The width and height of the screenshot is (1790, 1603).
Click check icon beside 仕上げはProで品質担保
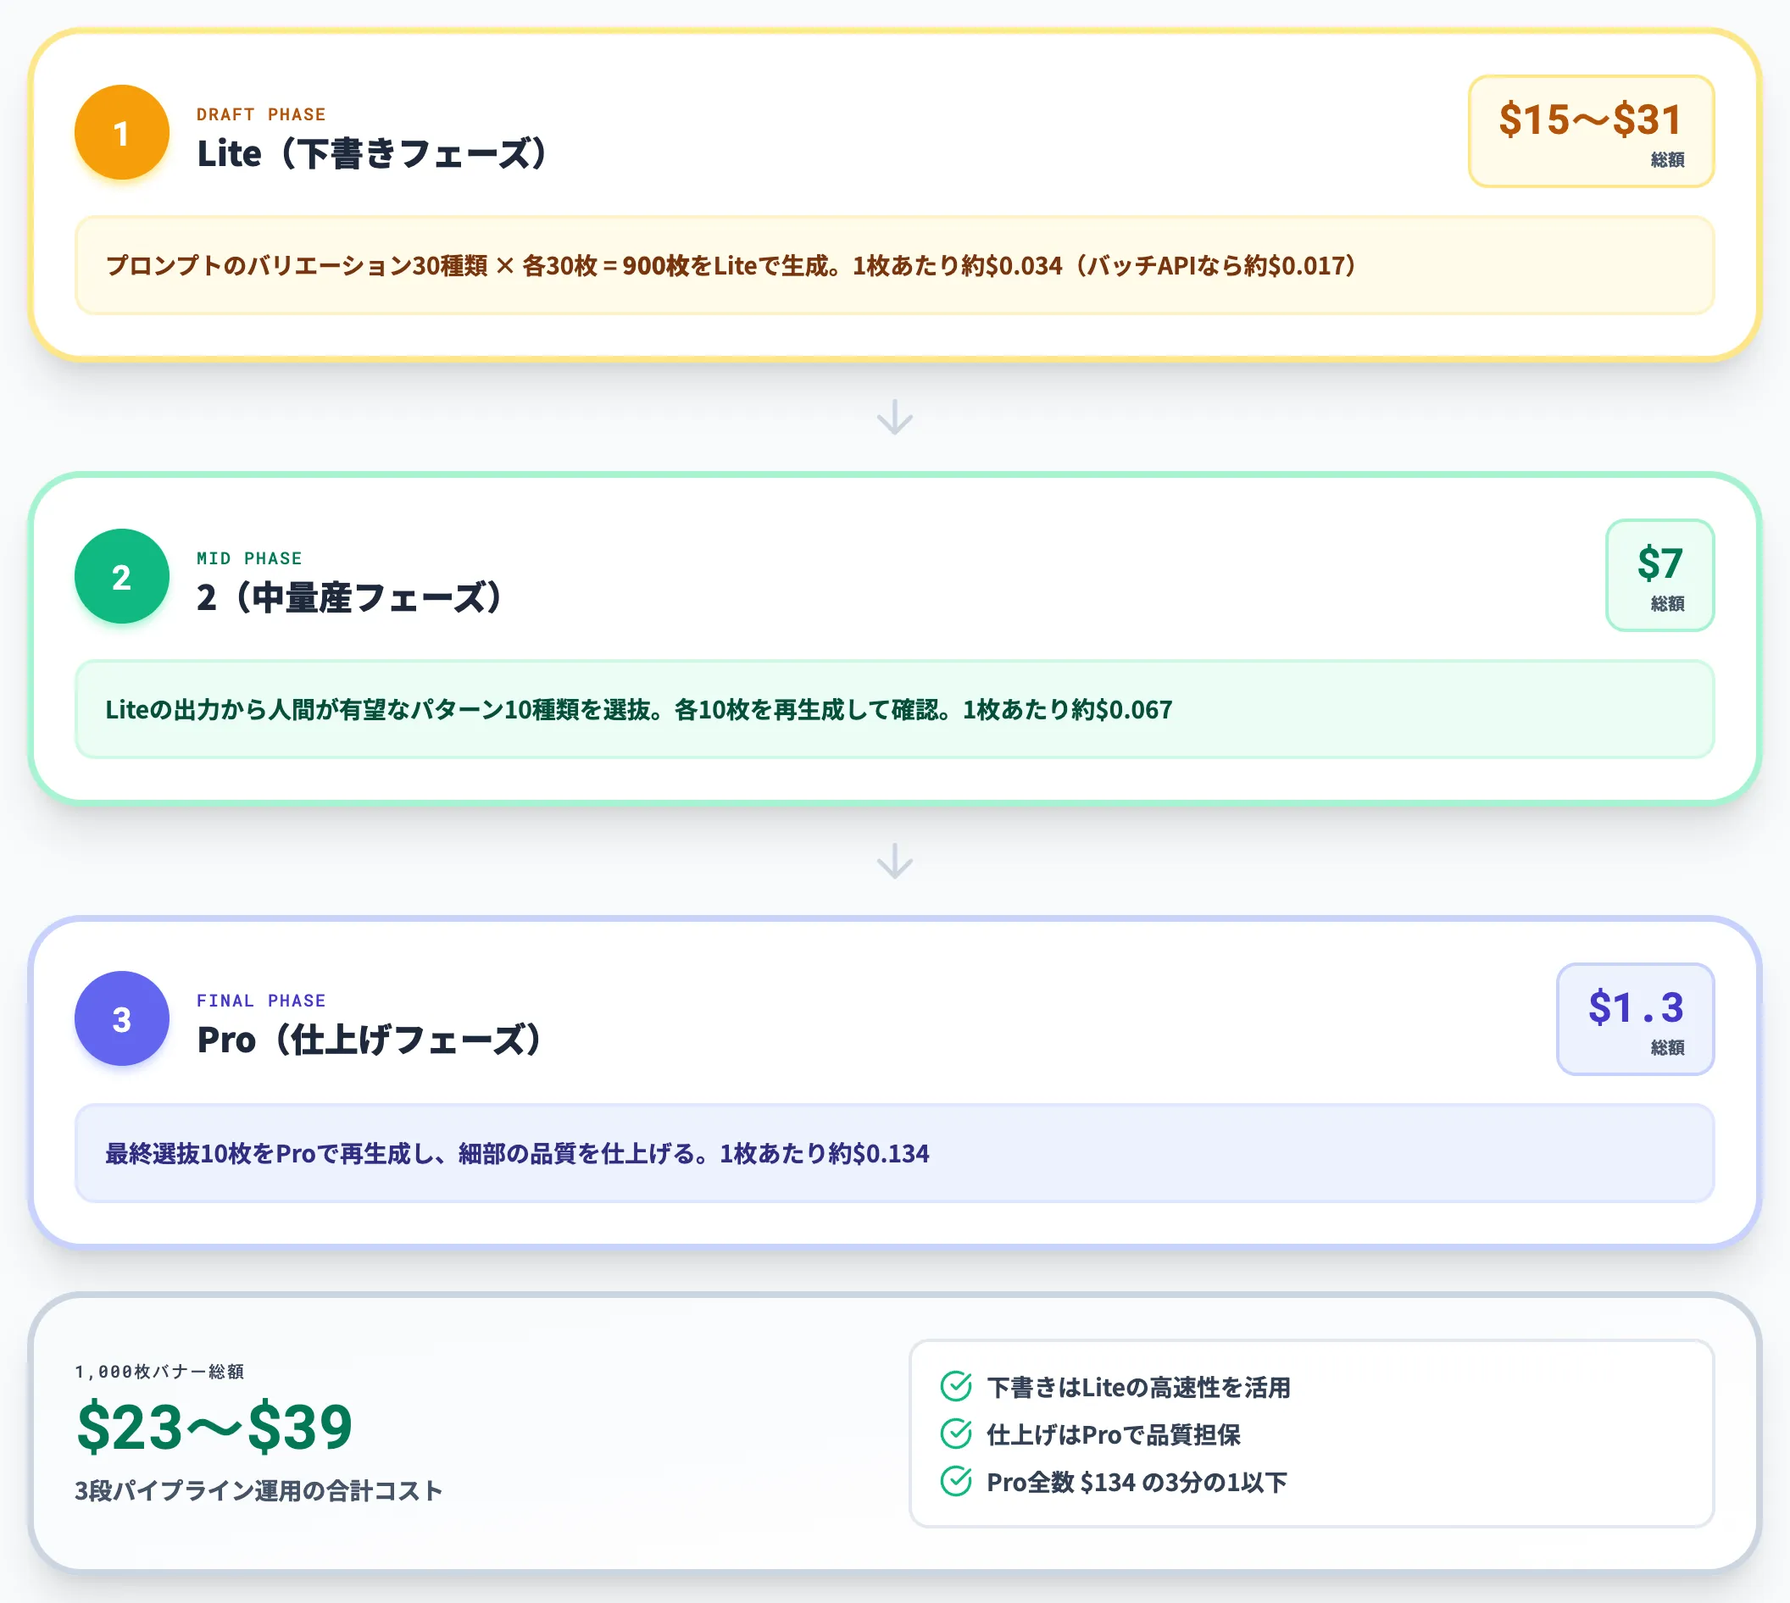(956, 1434)
